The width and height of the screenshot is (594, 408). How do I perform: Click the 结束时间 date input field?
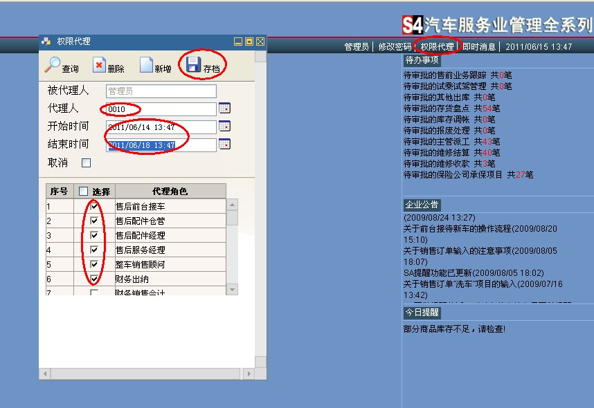tap(161, 145)
